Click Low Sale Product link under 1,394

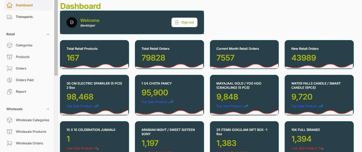coord(304,148)
